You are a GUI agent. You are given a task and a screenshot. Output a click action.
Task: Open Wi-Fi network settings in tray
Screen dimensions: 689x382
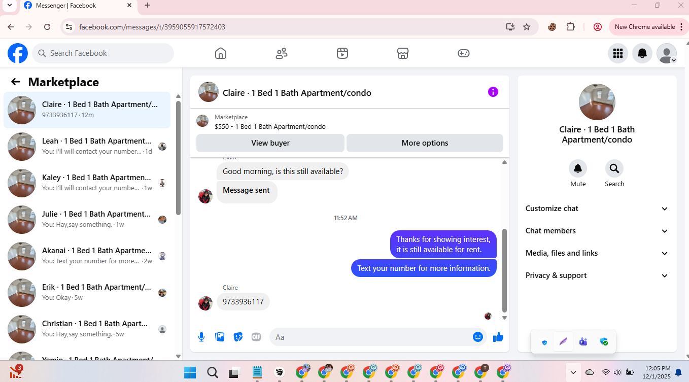[606, 372]
